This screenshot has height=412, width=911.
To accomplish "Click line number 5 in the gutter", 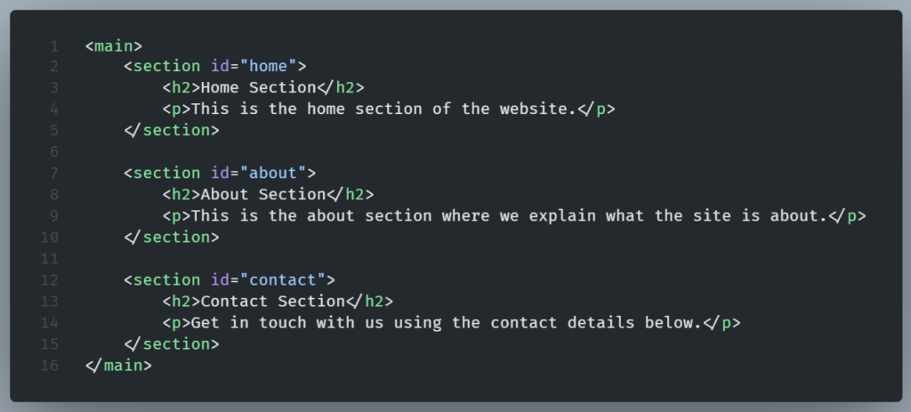I will coord(54,131).
